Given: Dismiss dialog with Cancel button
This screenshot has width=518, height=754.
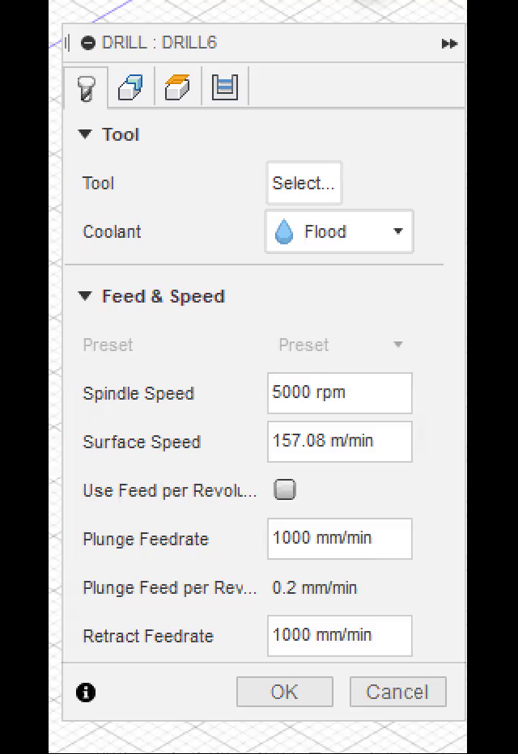Looking at the screenshot, I should point(397,692).
